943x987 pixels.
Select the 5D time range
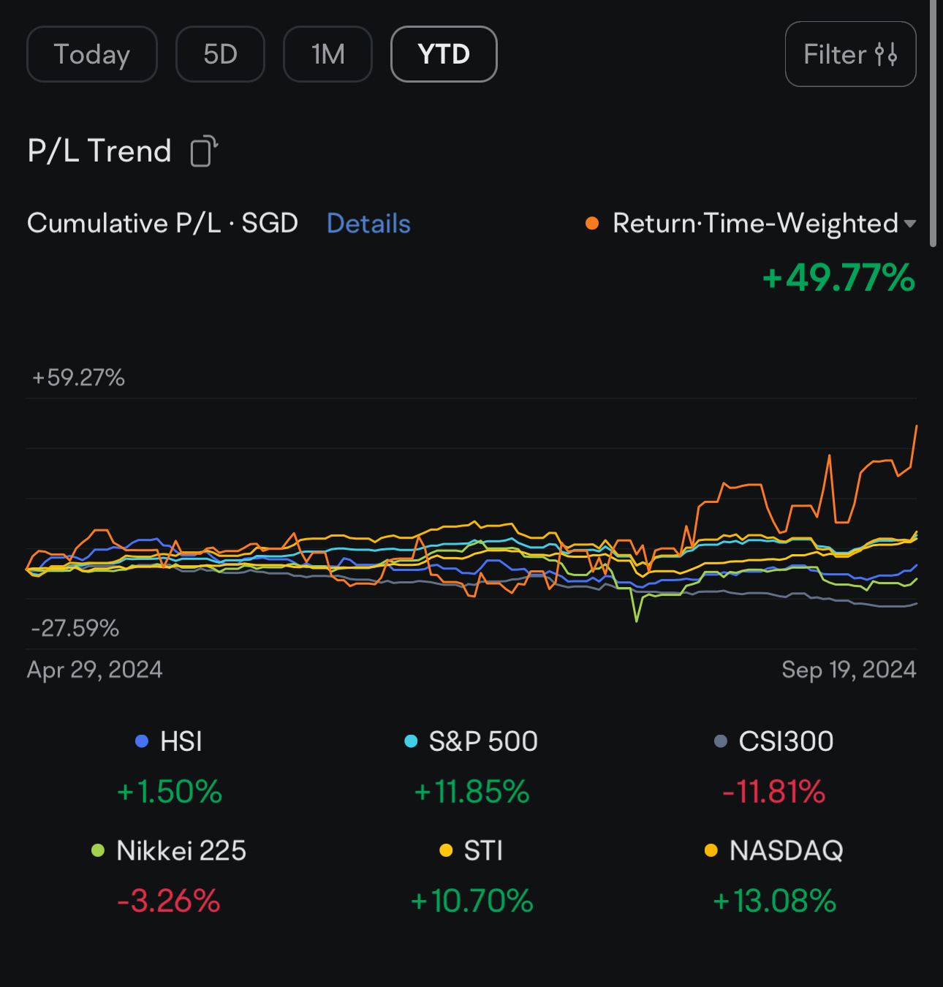pyautogui.click(x=220, y=54)
